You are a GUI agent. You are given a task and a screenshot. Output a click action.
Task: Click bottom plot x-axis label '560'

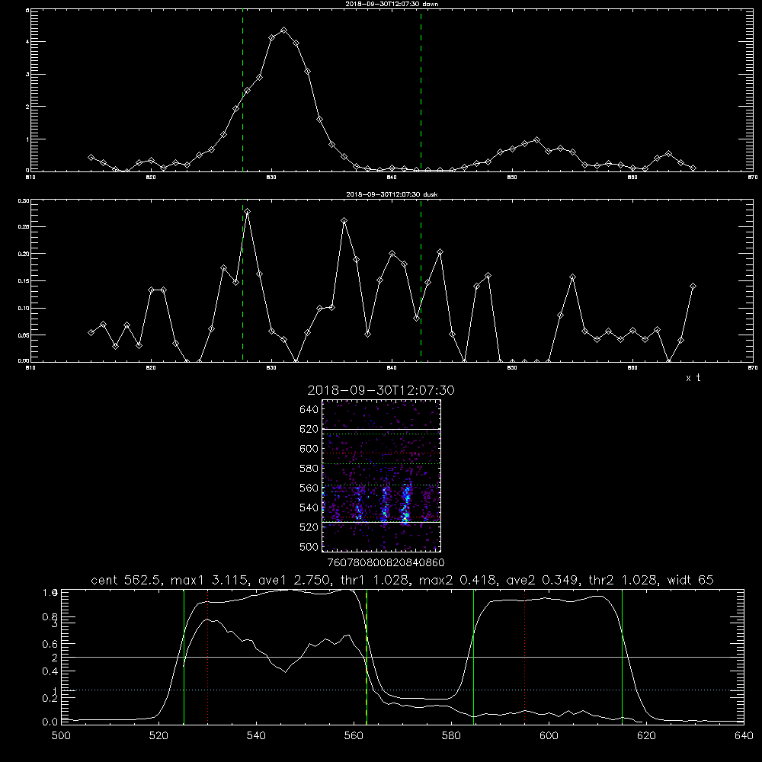pyautogui.click(x=354, y=736)
